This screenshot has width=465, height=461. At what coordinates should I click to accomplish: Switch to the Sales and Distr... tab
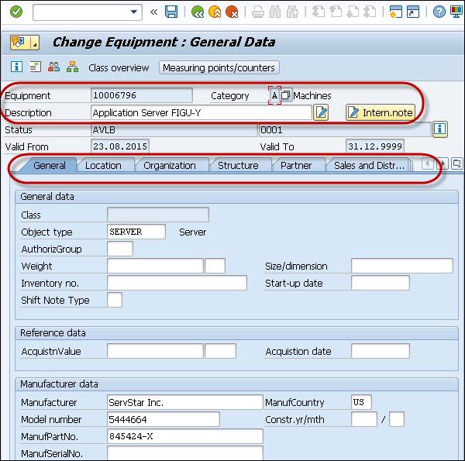tap(369, 166)
